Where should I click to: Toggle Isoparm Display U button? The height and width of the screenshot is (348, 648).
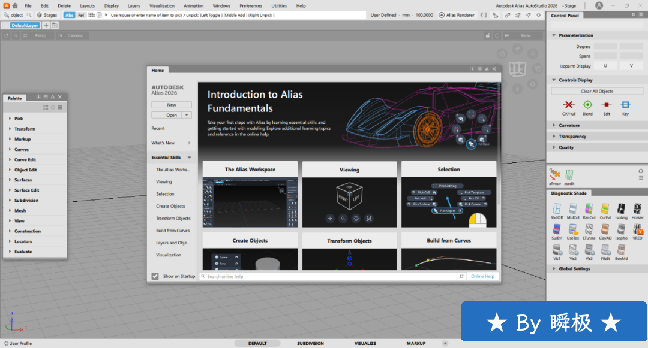pos(605,66)
